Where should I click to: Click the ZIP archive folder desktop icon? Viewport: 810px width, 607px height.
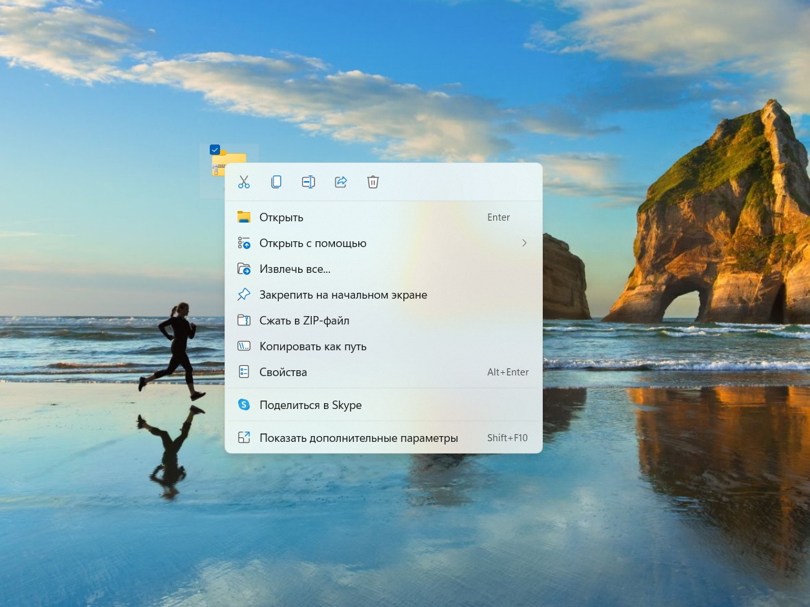pyautogui.click(x=219, y=166)
